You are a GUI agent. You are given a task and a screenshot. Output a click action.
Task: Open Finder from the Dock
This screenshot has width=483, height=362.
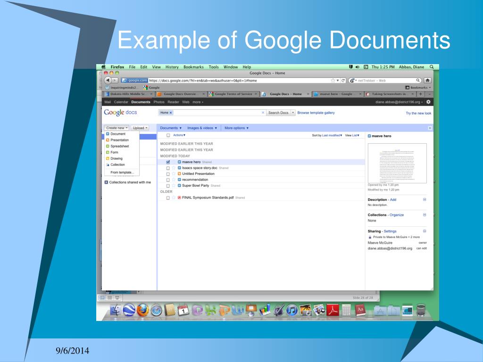pyautogui.click(x=116, y=310)
